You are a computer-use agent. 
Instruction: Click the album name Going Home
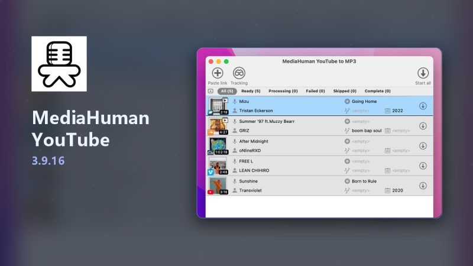[364, 101]
